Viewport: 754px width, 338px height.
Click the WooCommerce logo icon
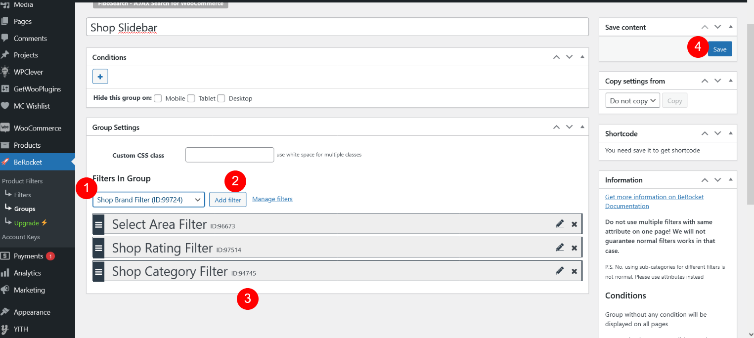(5, 128)
